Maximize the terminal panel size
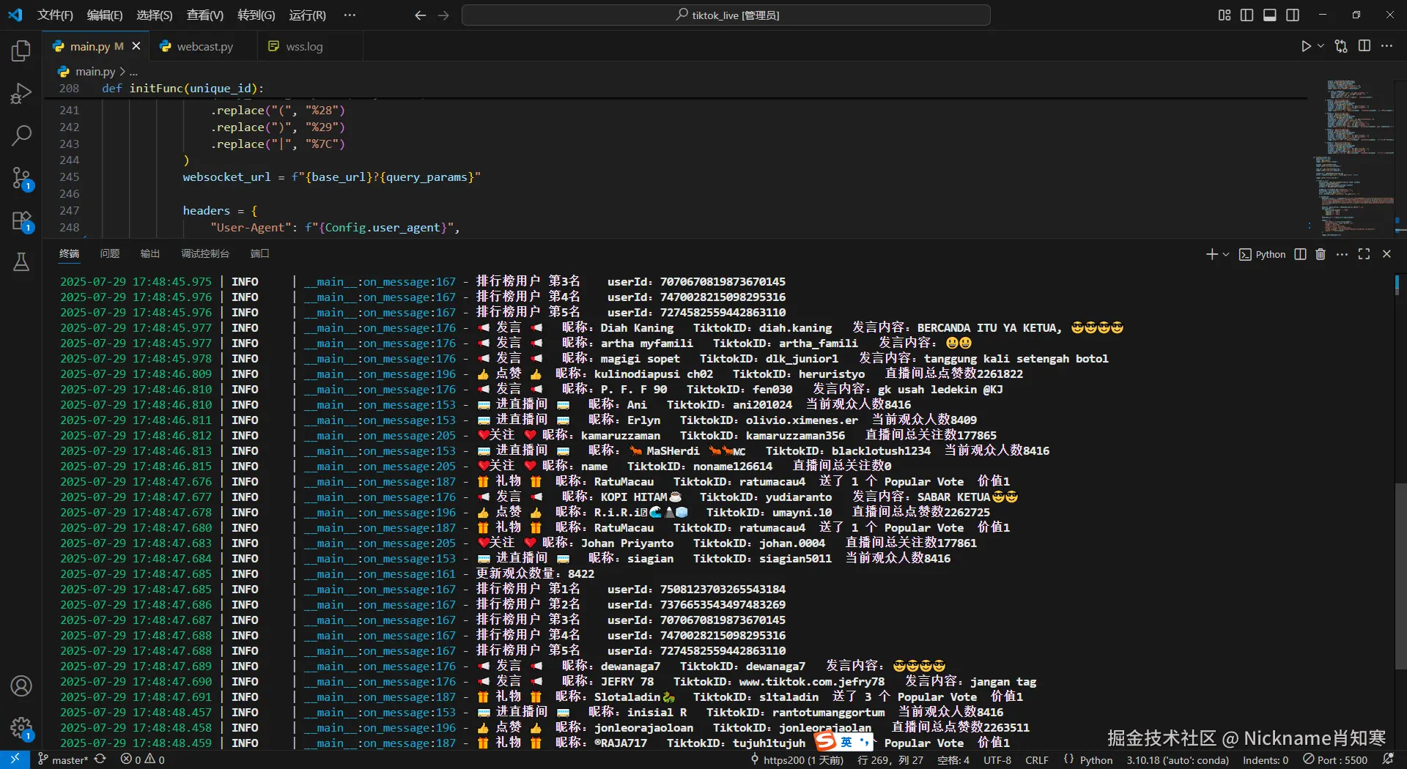Image resolution: width=1407 pixels, height=769 pixels. coord(1364,254)
